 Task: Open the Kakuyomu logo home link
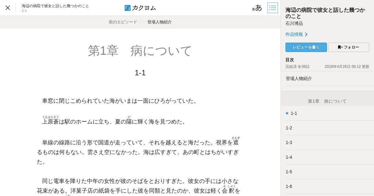[x=140, y=8]
